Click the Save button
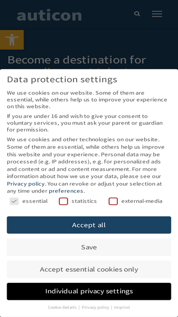Screen dimensions: 178x317 (89, 247)
